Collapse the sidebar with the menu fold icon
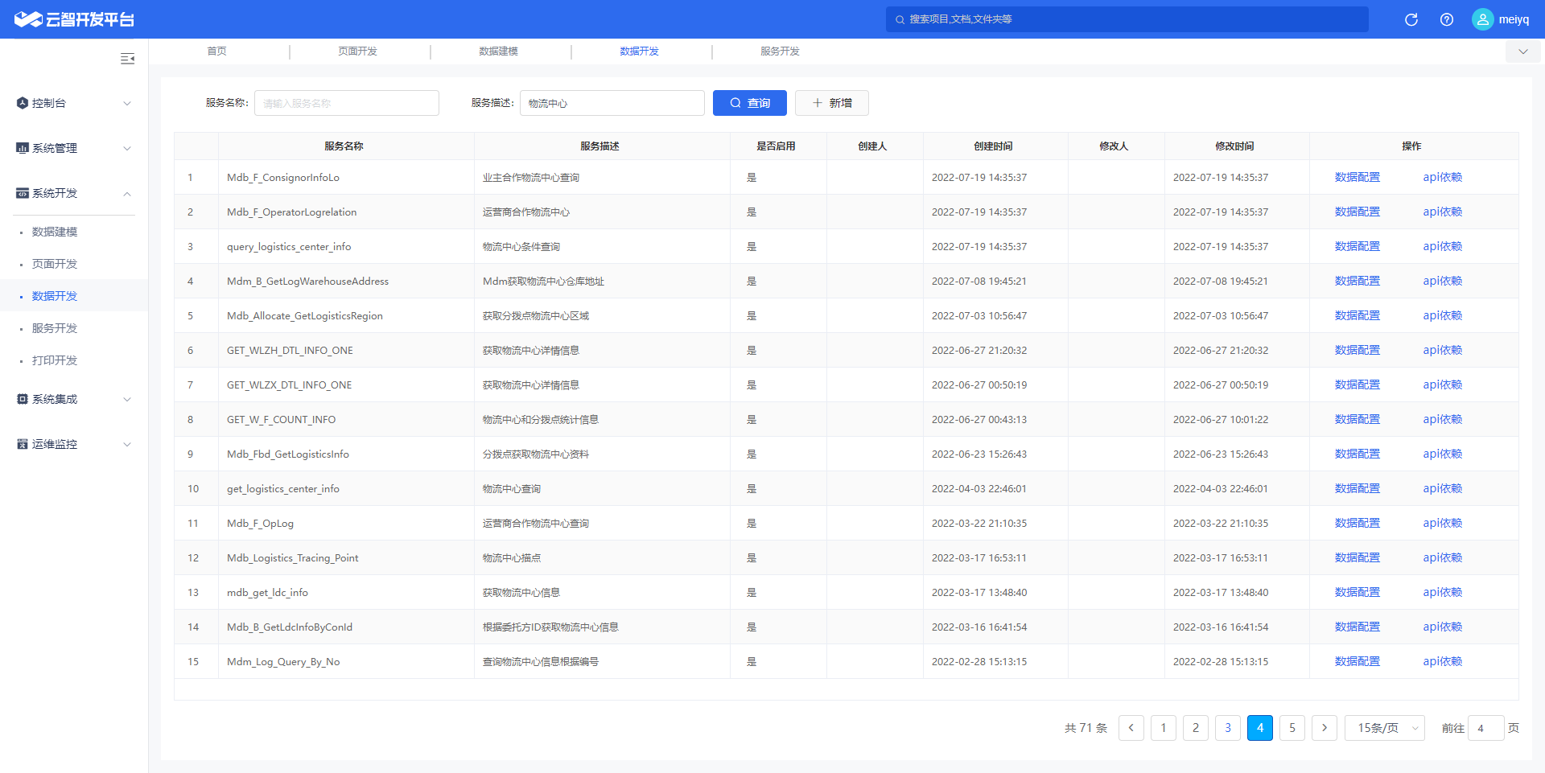The width and height of the screenshot is (1545, 773). pos(127,59)
